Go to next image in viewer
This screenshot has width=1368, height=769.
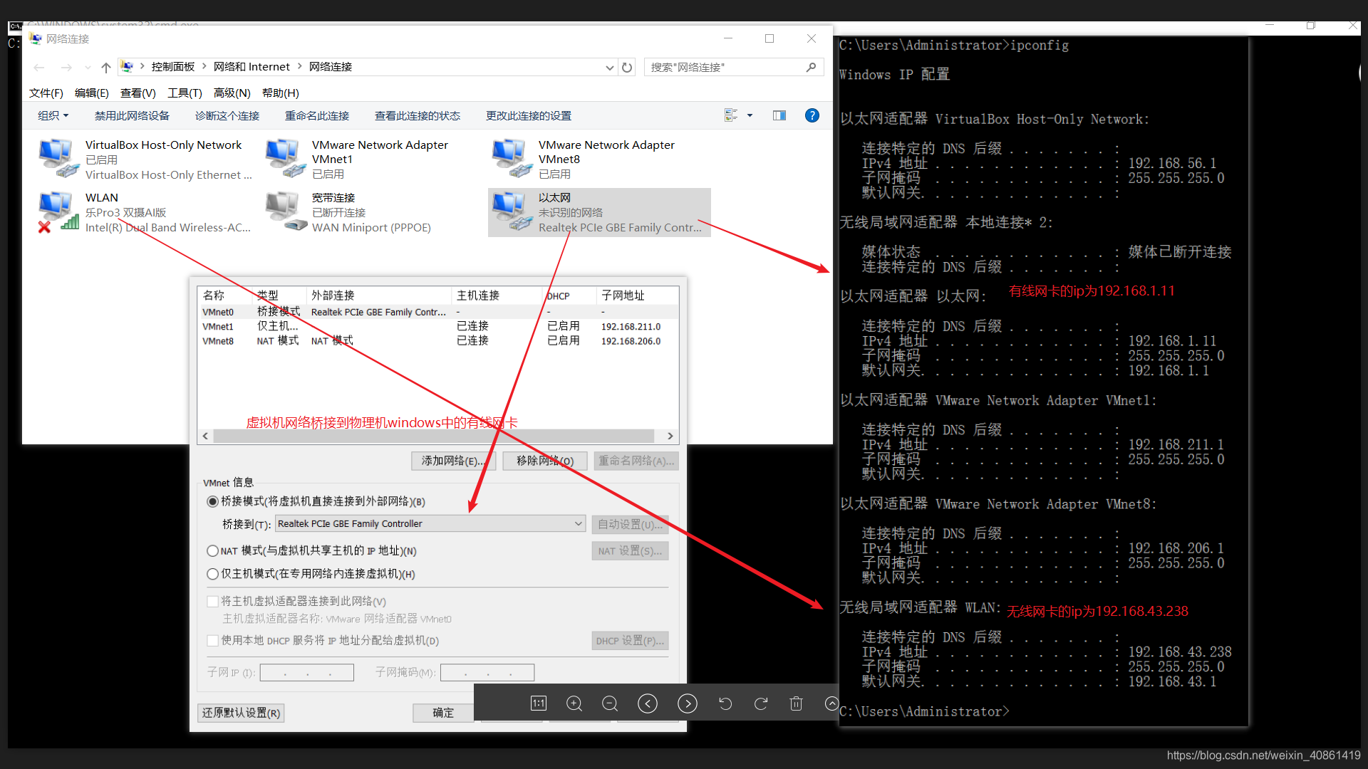[x=688, y=703]
